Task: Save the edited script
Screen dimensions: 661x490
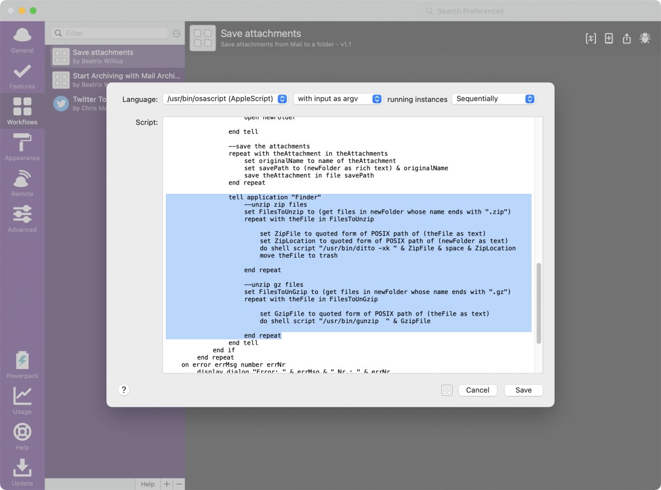Action: pyautogui.click(x=523, y=390)
